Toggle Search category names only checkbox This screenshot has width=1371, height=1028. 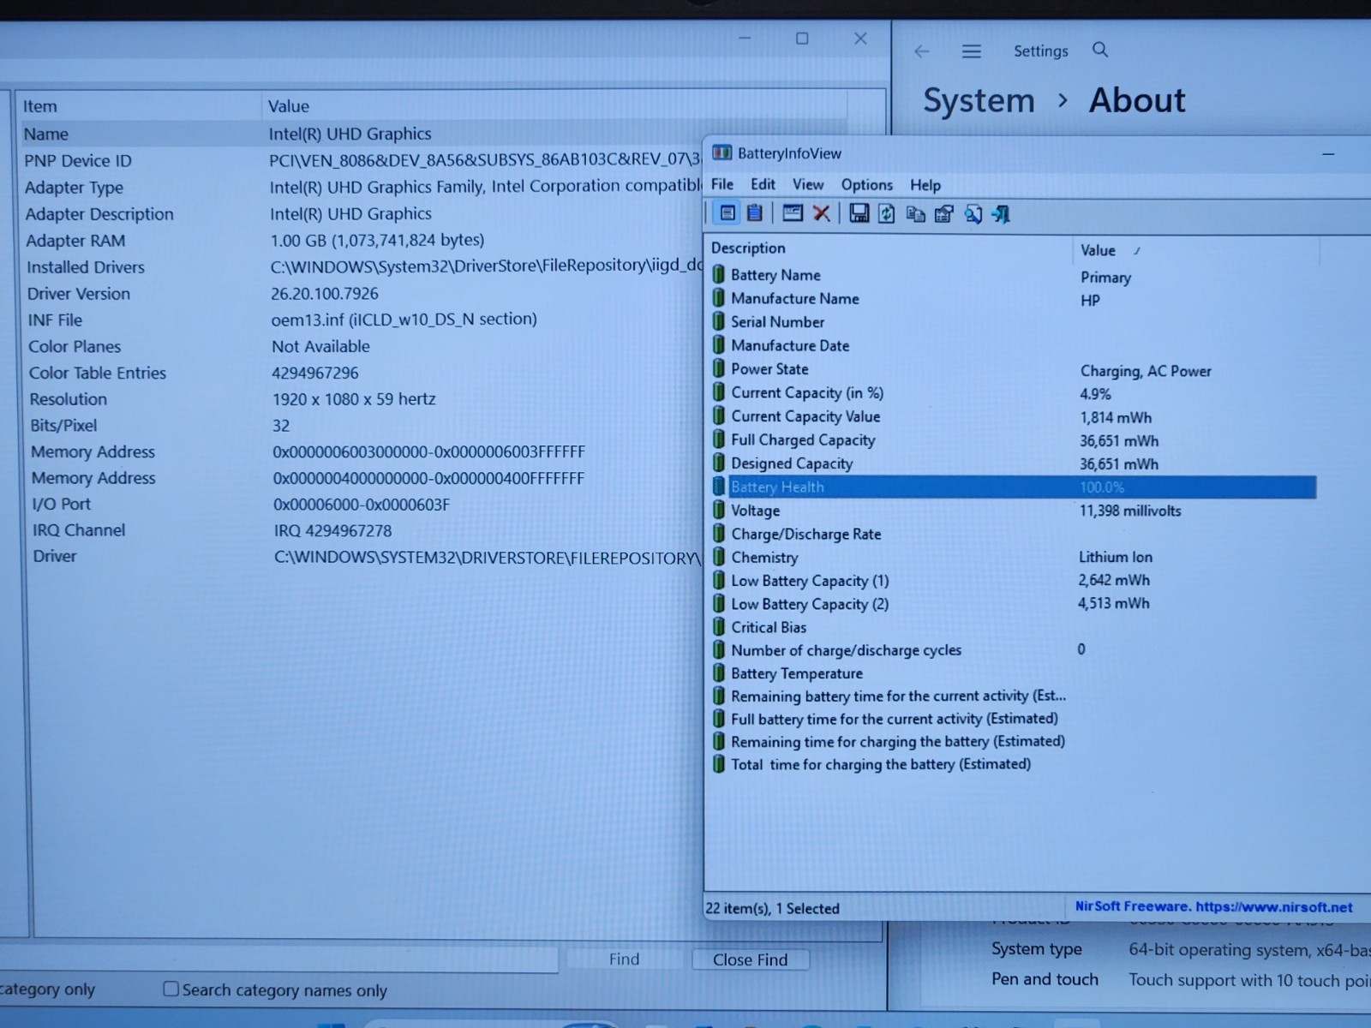point(171,989)
